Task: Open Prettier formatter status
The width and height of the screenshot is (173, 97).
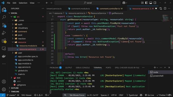Action: pyautogui.click(x=161, y=95)
